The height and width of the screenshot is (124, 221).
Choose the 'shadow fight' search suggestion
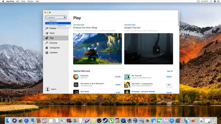[58, 21]
